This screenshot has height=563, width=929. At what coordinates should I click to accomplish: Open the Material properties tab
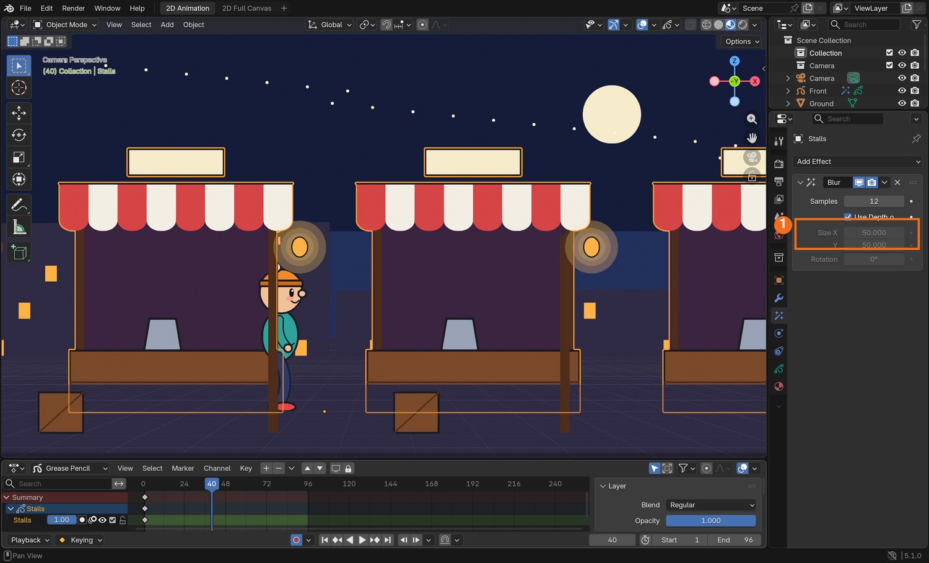(779, 386)
